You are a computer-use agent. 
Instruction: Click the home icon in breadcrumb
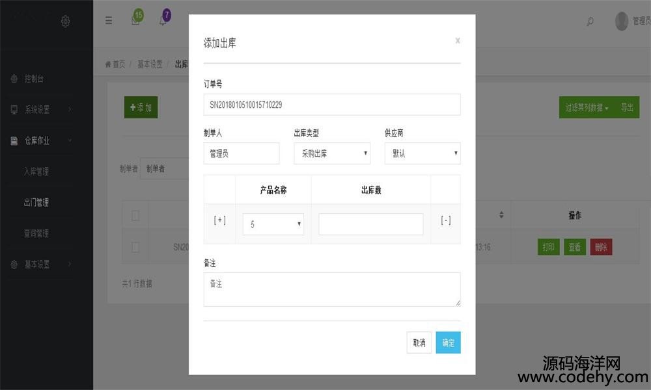point(108,64)
